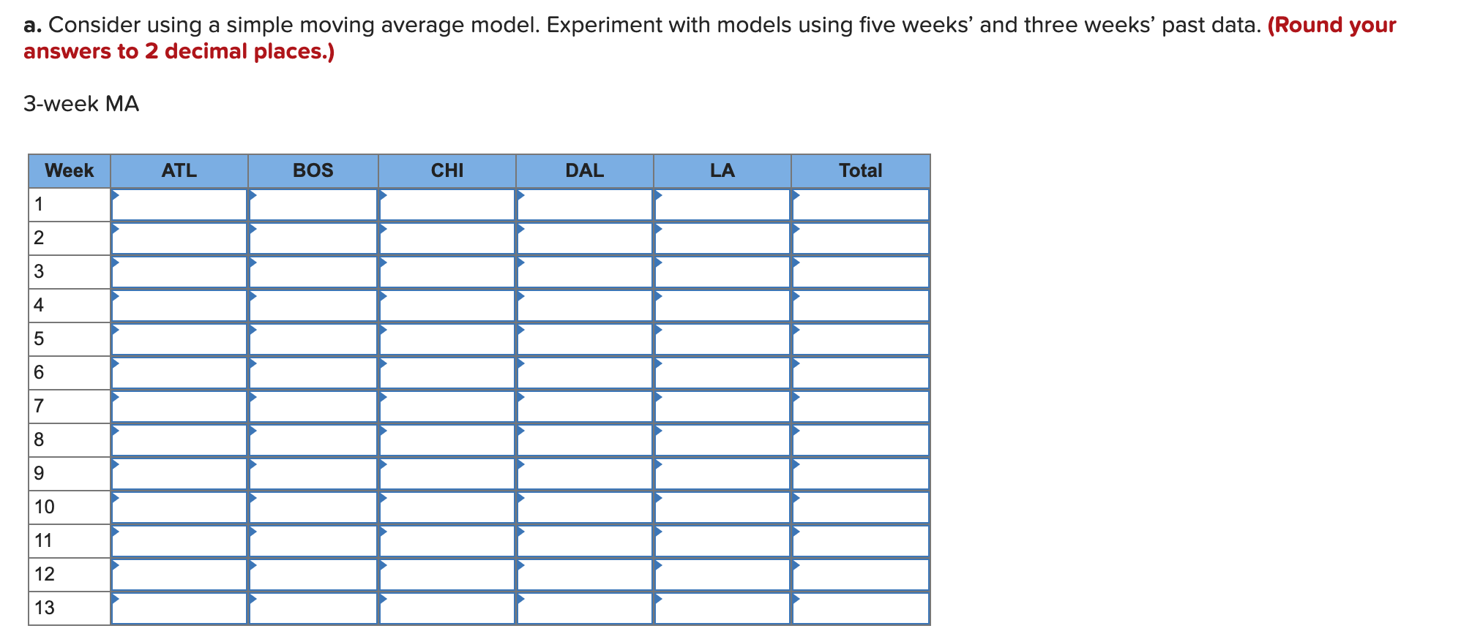Click the Total field for week 12
1483x642 pixels.
(861, 575)
